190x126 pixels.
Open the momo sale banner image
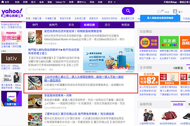click(11, 36)
